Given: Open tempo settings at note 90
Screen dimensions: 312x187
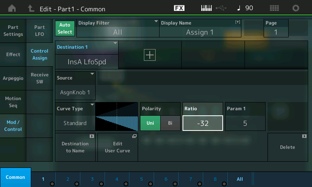Looking at the screenshot, I should pyautogui.click(x=245, y=8).
